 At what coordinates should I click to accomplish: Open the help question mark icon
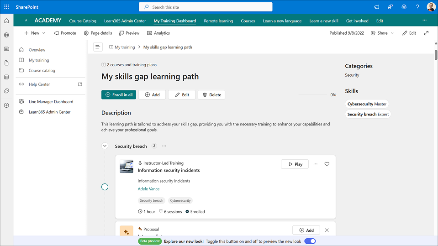(417, 7)
